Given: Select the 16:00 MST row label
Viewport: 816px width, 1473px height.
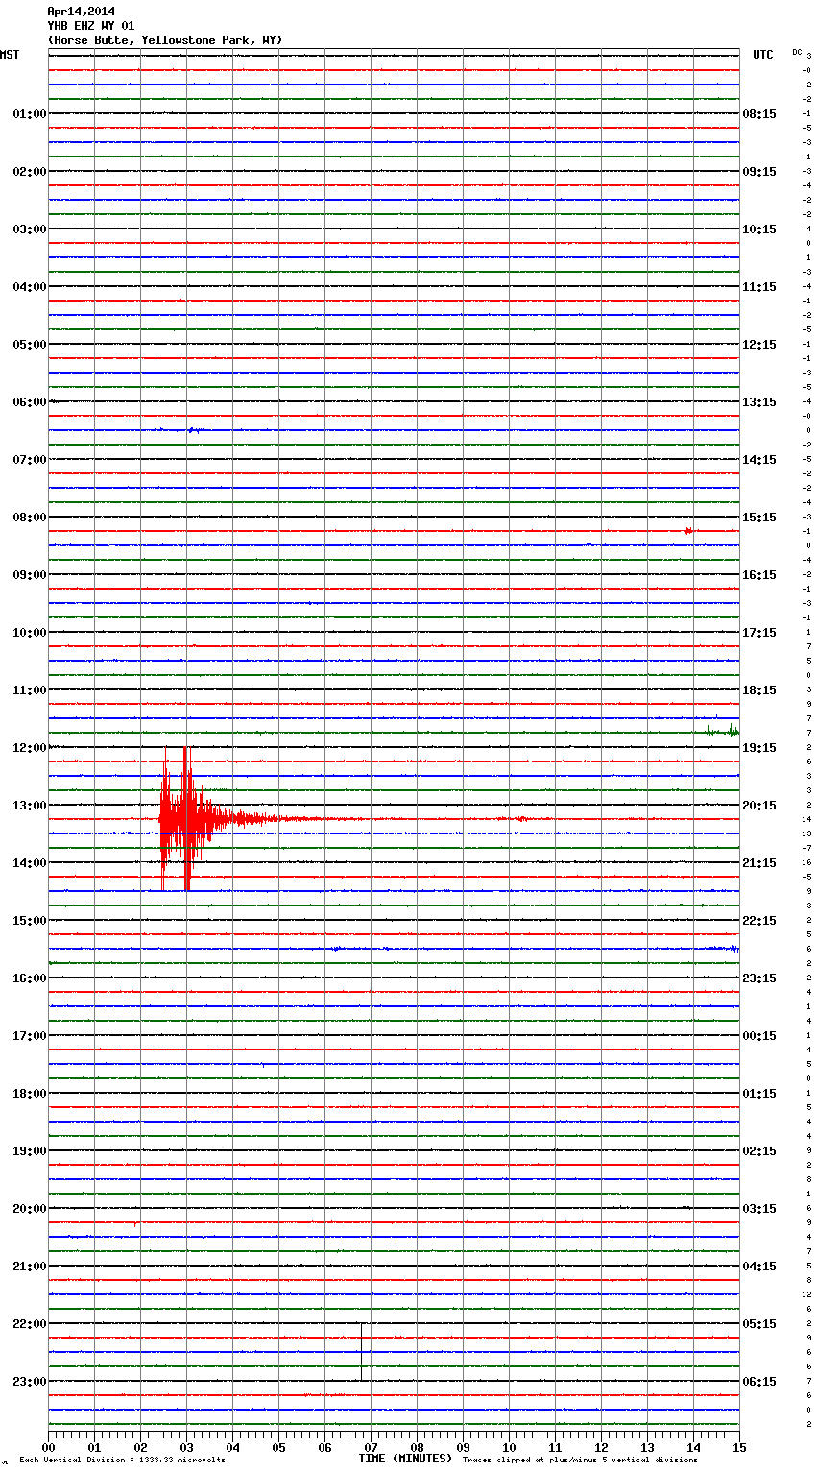Looking at the screenshot, I should click(x=30, y=978).
